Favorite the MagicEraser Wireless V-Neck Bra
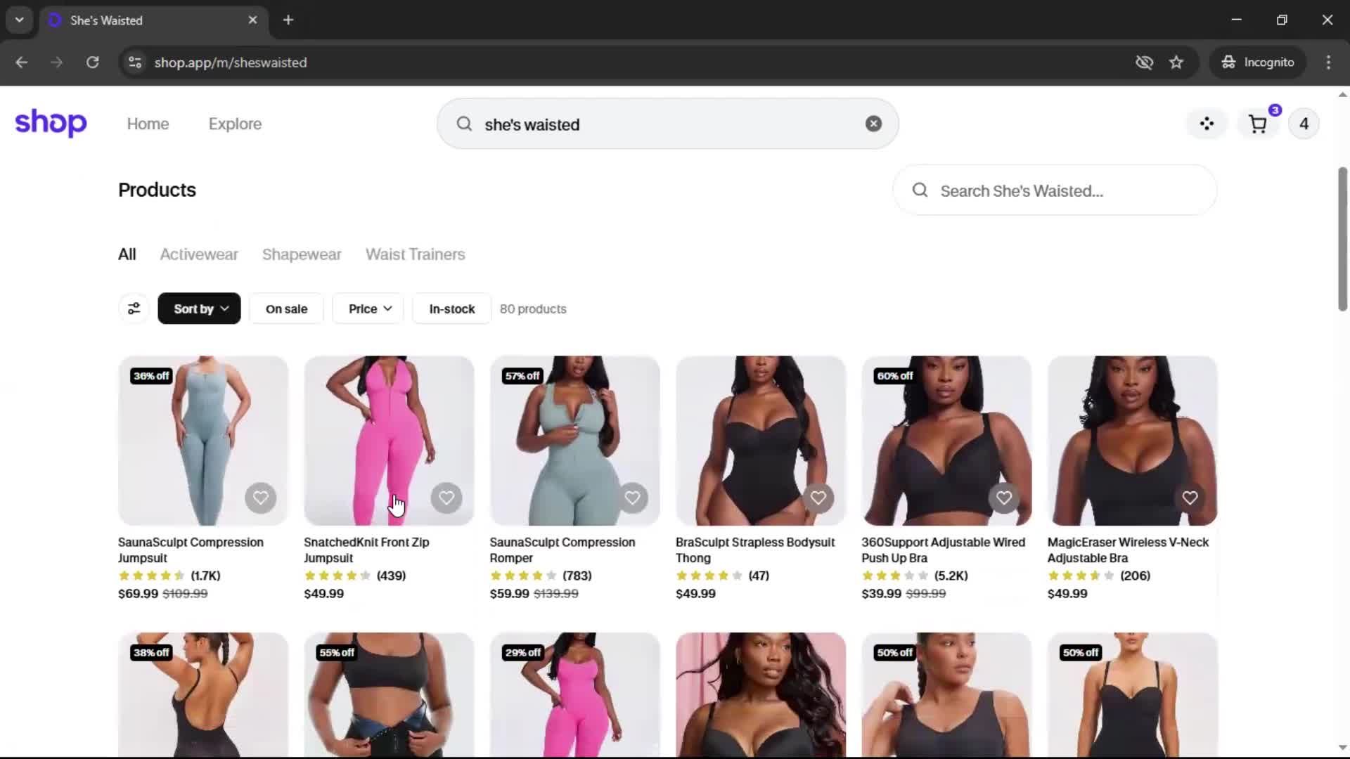This screenshot has height=759, width=1350. (x=1190, y=498)
